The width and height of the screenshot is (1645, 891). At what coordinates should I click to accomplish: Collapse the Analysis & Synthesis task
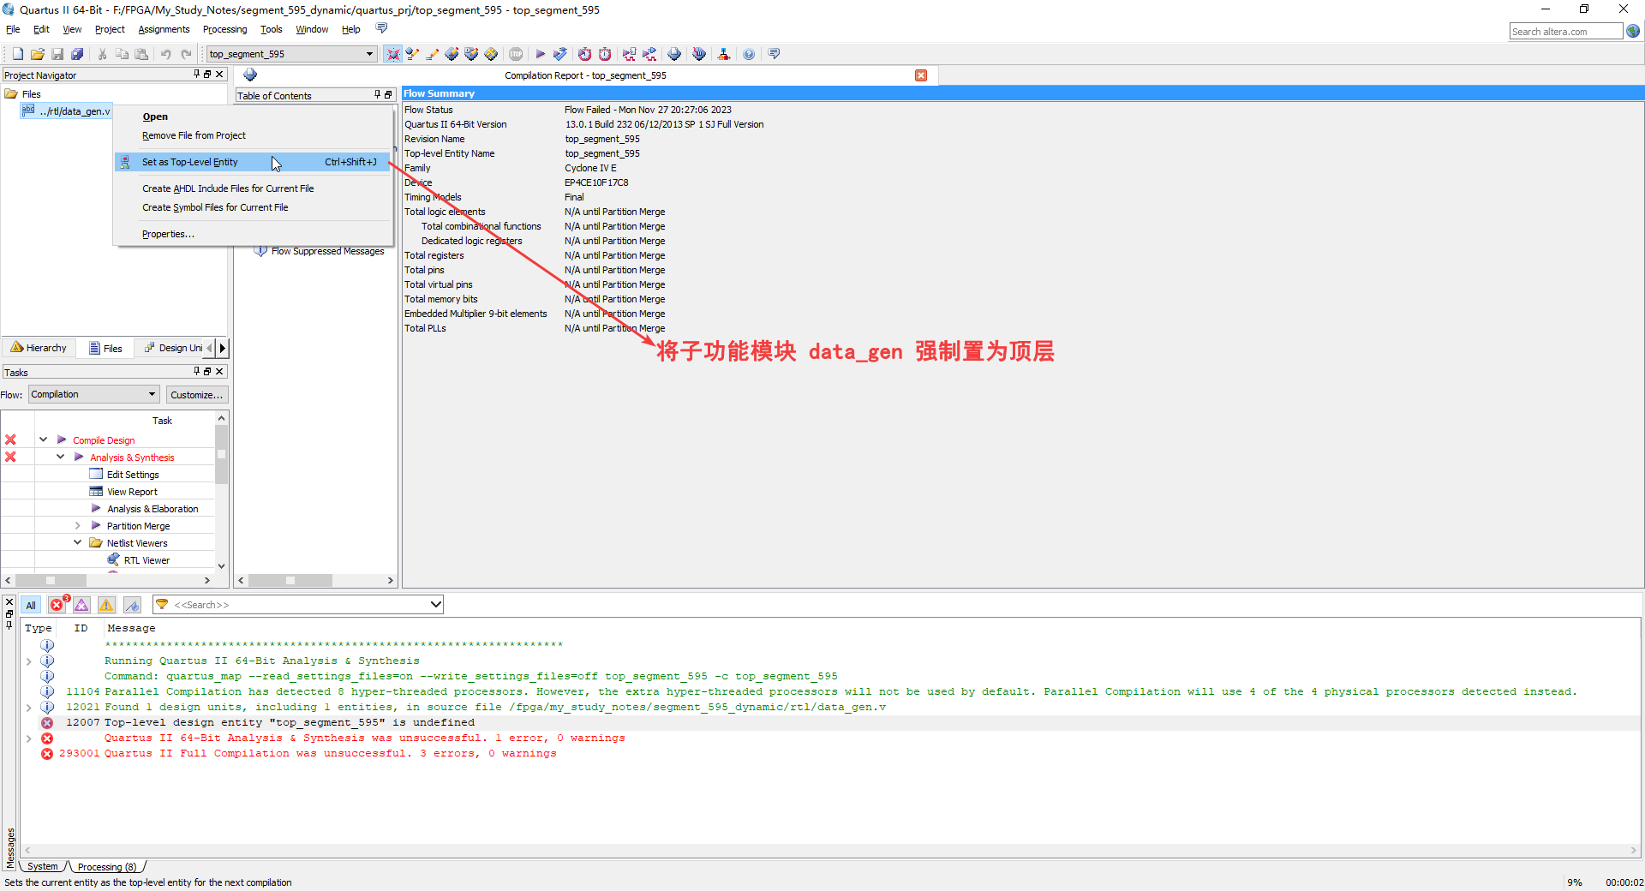coord(60,457)
